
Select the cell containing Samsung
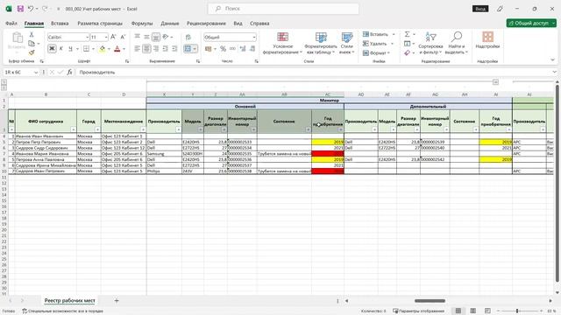point(164,154)
